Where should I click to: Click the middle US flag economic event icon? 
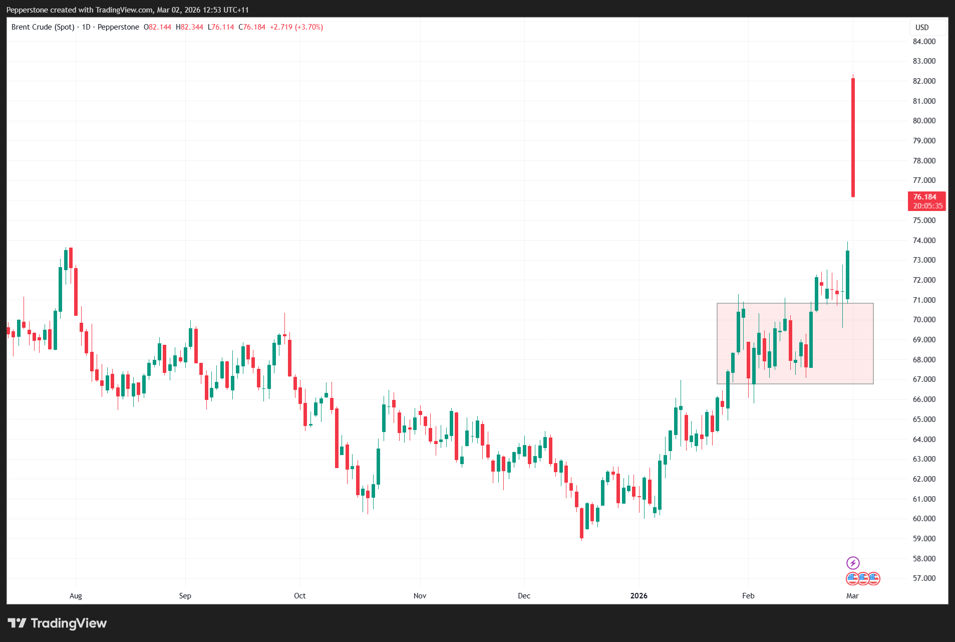863,579
